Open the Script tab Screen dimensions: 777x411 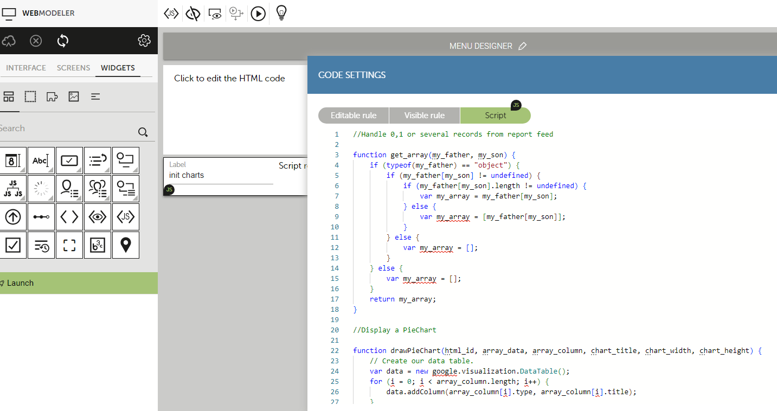496,115
